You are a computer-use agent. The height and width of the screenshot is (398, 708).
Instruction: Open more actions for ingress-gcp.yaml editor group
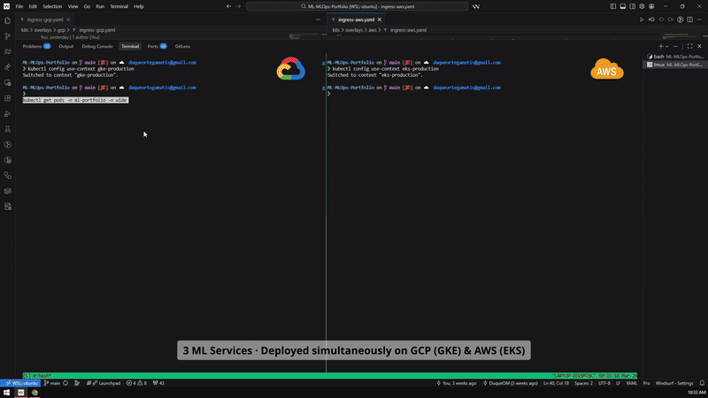tap(318, 19)
